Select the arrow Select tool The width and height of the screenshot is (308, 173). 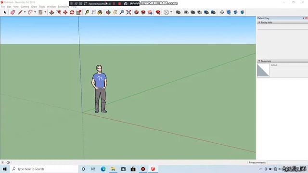(5, 12)
